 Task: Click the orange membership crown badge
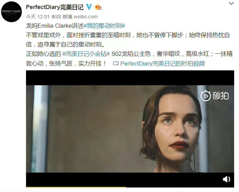pyautogui.click(x=98, y=7)
